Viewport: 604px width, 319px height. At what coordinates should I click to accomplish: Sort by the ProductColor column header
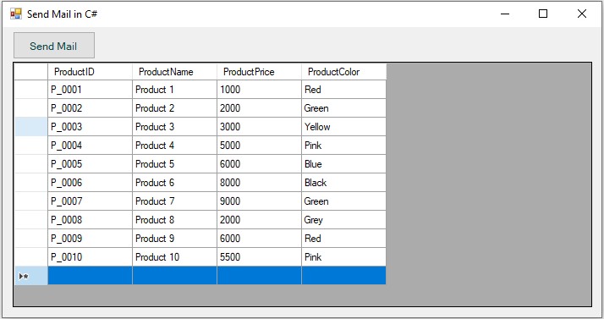pos(344,72)
